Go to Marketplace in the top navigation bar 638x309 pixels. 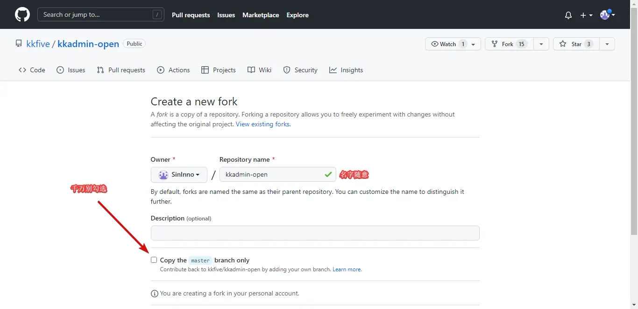pos(261,15)
